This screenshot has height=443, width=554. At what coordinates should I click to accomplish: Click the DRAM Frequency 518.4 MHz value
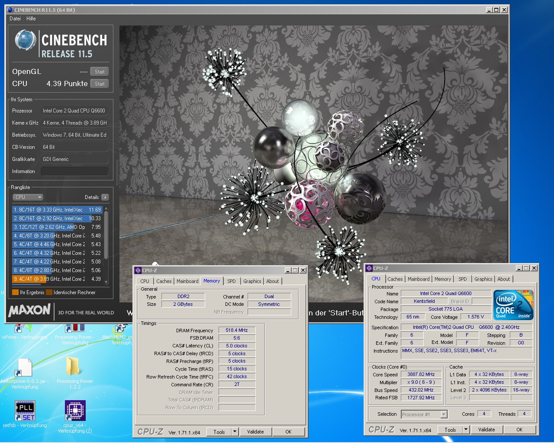[237, 330]
